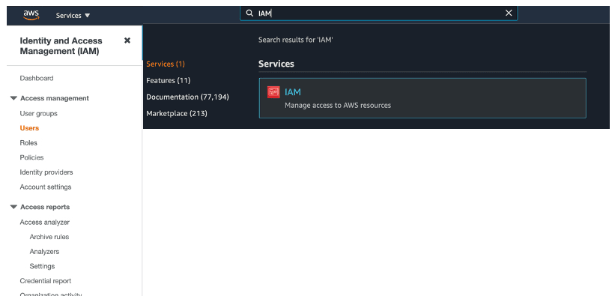This screenshot has height=296, width=615.
Task: Collapse the Access reports section
Action: click(13, 207)
